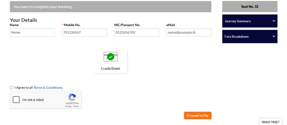
Task: Click the Journey Summary chevron arrow
Action: point(274,21)
